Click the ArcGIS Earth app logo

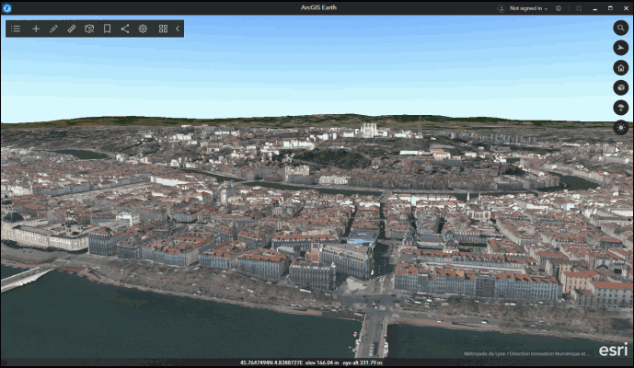click(x=6, y=7)
